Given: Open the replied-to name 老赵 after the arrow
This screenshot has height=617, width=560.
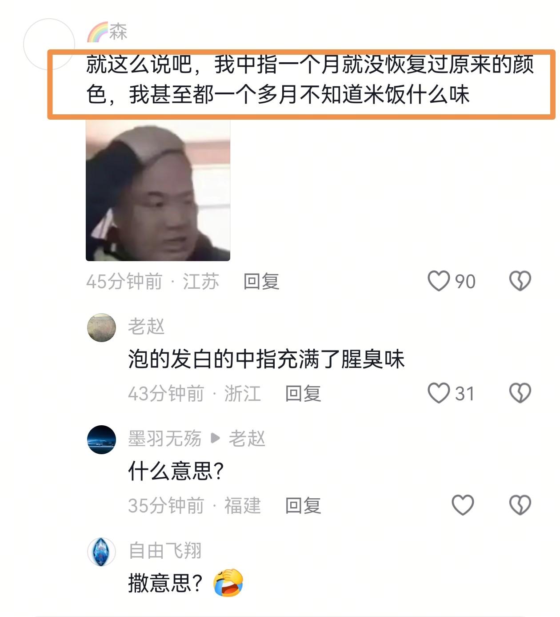Looking at the screenshot, I should [x=247, y=439].
